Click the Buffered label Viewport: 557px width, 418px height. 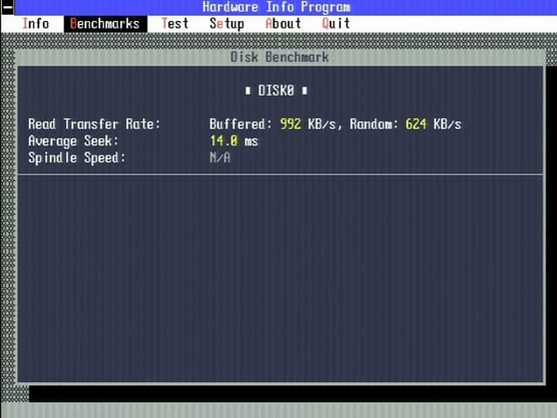[x=240, y=124]
